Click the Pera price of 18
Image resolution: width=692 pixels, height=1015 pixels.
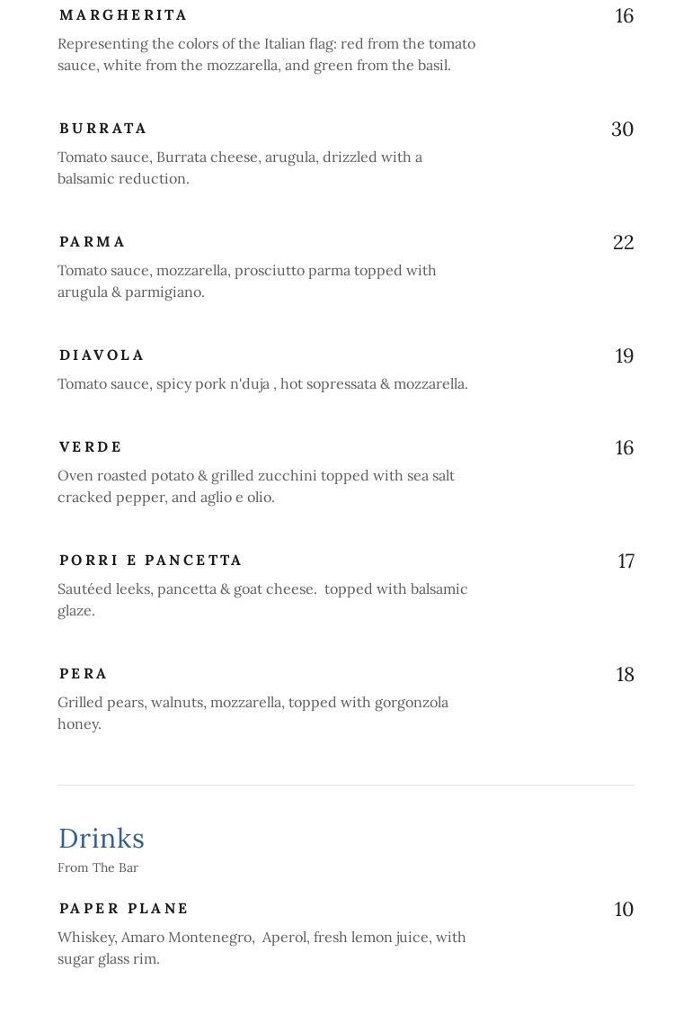pos(625,675)
